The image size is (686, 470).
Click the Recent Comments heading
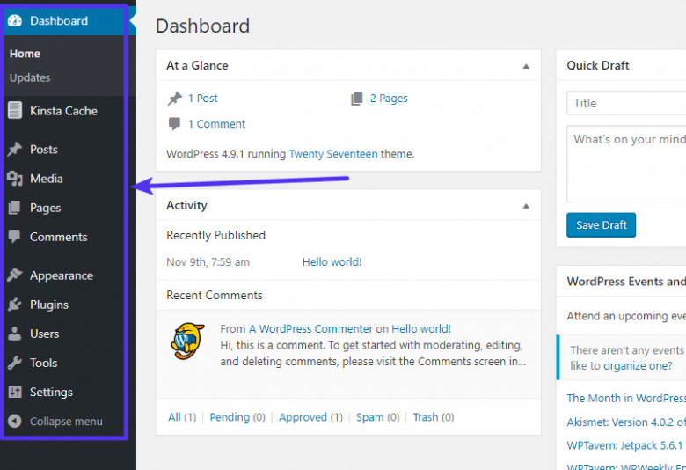215,295
